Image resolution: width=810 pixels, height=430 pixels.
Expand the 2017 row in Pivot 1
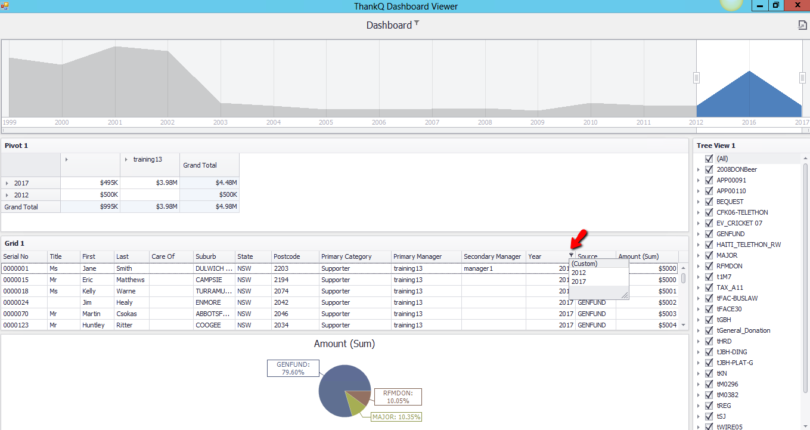(x=7, y=184)
